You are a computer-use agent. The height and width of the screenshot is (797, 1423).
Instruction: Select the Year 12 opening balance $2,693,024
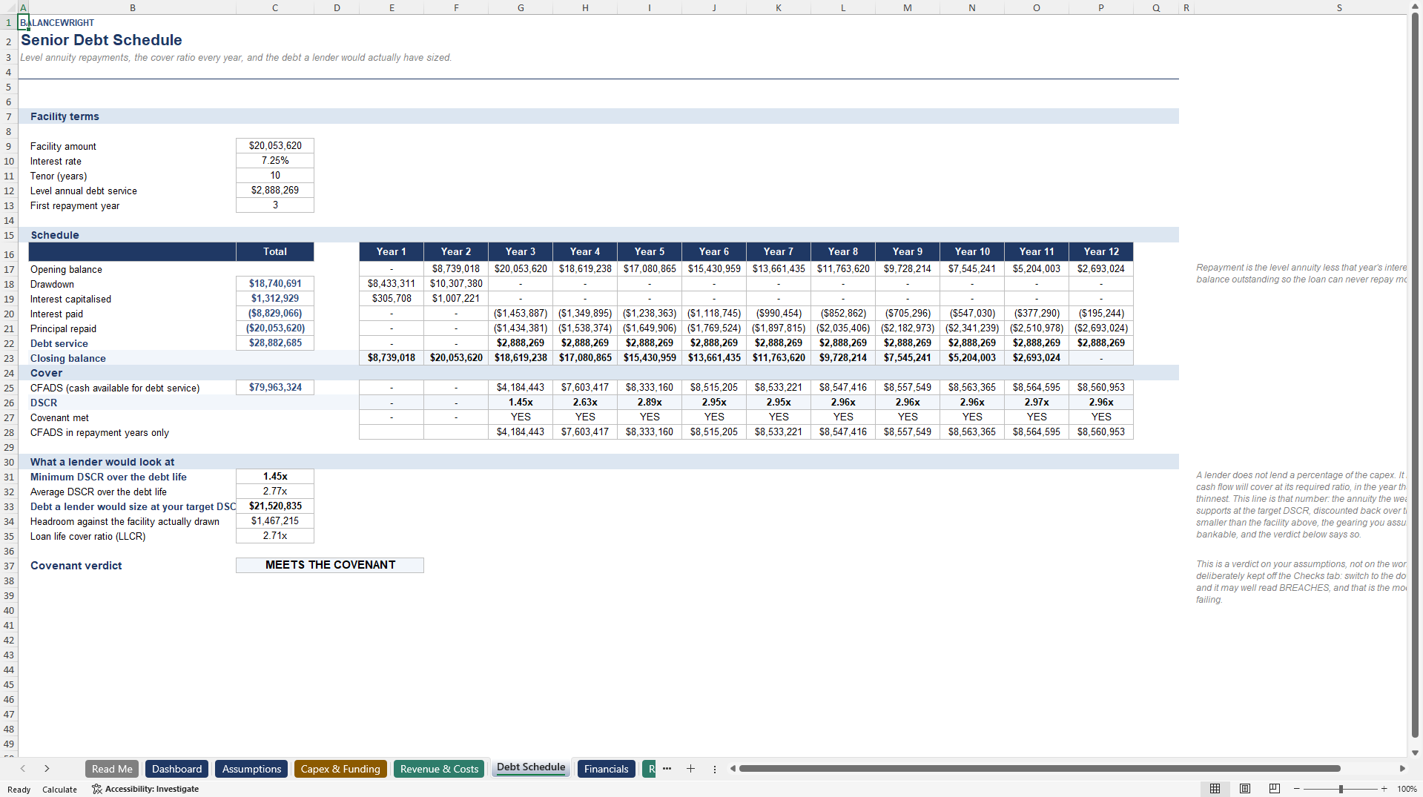pyautogui.click(x=1101, y=269)
